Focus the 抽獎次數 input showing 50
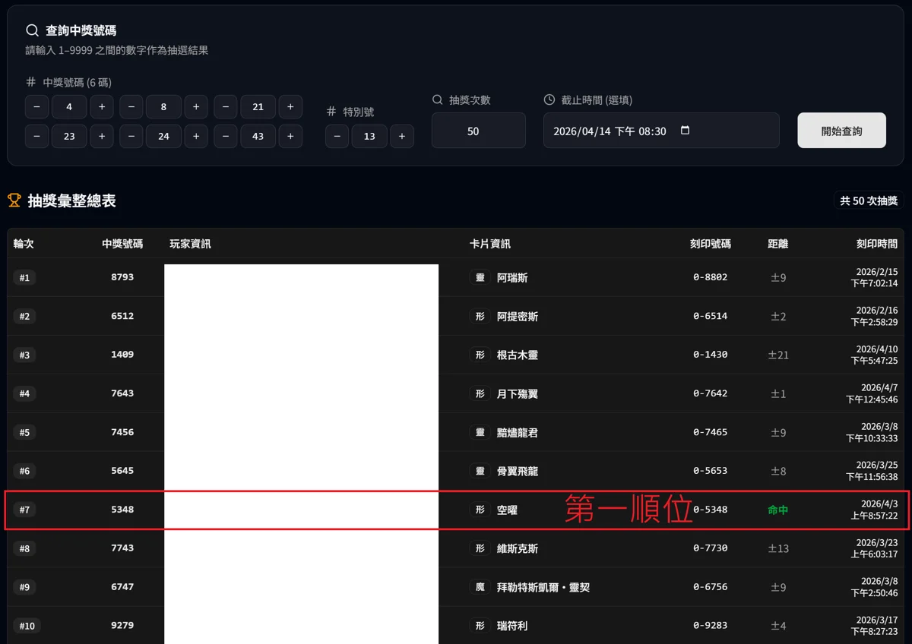The height and width of the screenshot is (644, 912). point(479,131)
